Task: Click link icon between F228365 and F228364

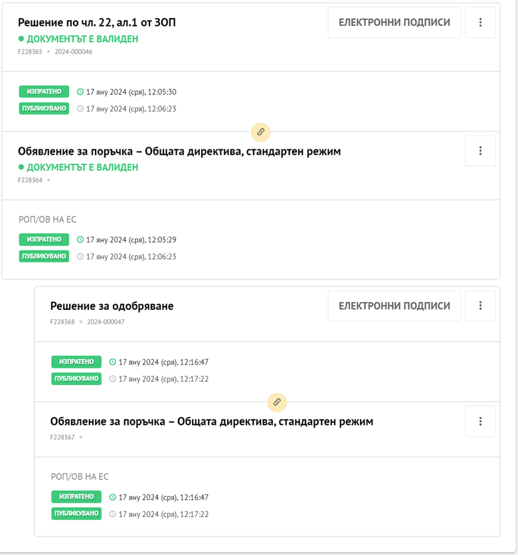Action: pyautogui.click(x=261, y=131)
